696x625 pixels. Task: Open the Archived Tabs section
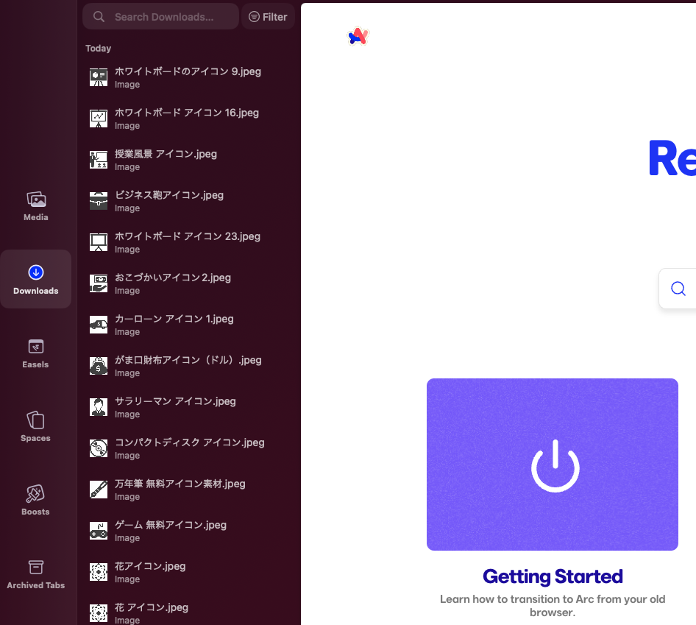point(35,574)
